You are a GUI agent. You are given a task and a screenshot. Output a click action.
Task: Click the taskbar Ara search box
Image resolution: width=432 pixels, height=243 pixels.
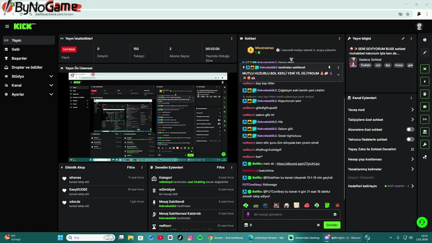tap(90, 238)
